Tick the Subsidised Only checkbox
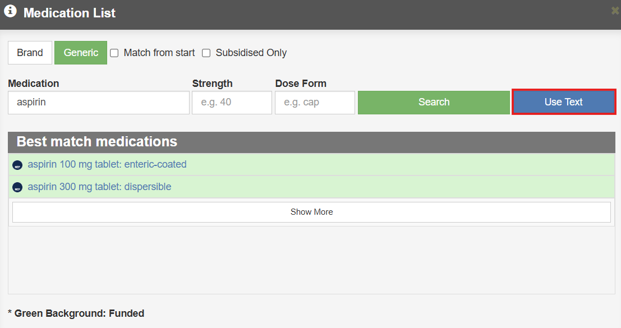The width and height of the screenshot is (621, 328). pos(206,53)
